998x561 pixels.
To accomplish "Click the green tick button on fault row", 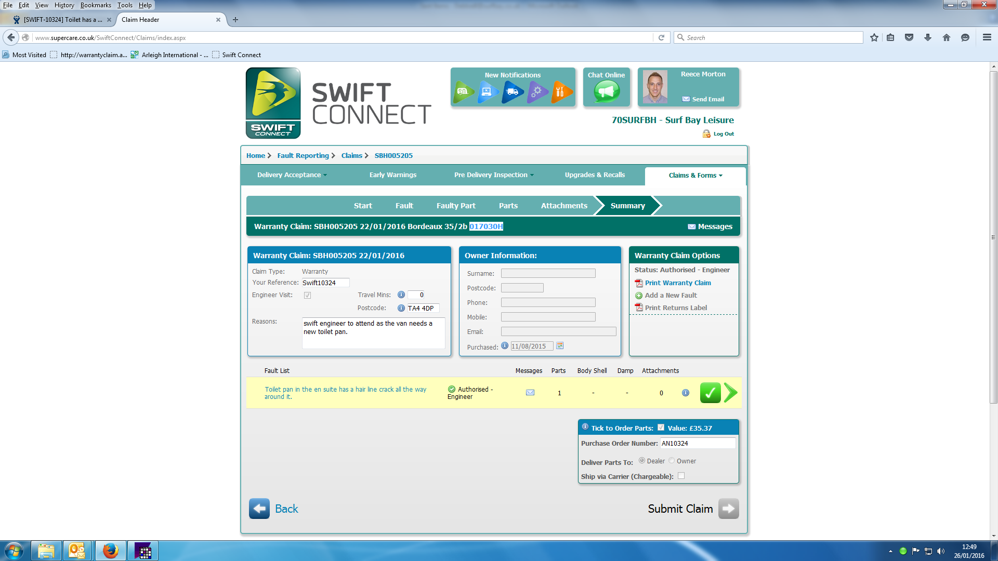I will click(710, 393).
